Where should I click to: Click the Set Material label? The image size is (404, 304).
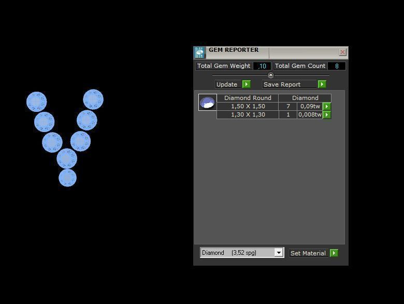point(309,253)
